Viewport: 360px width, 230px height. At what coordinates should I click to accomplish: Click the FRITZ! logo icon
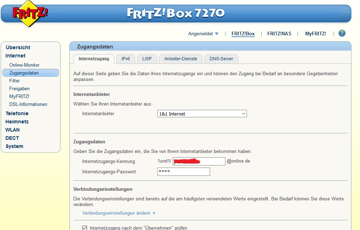30,13
